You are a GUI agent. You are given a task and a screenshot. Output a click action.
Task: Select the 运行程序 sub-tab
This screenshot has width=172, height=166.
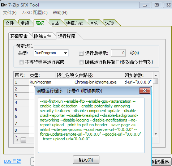tap(67, 36)
